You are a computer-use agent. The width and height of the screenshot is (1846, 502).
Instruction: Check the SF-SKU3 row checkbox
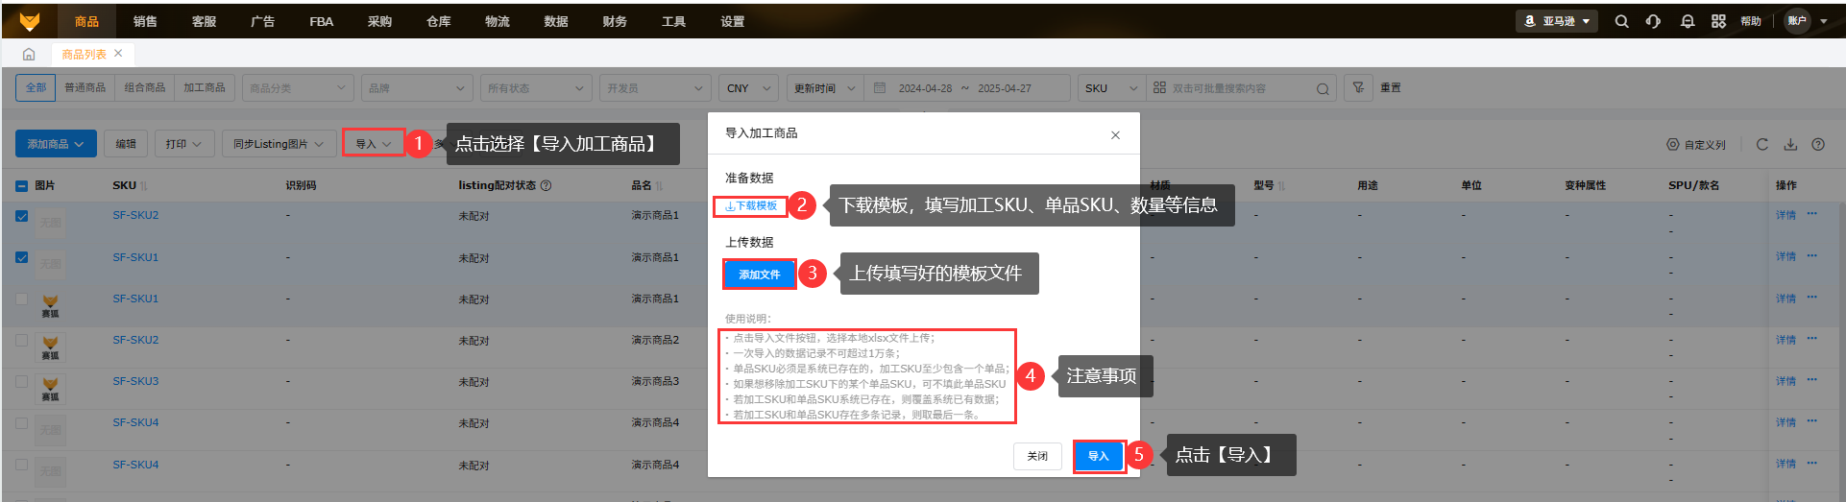click(x=22, y=381)
